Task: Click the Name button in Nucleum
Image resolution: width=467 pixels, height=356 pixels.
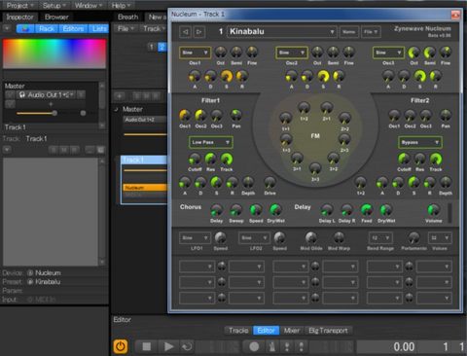Action: click(x=349, y=32)
